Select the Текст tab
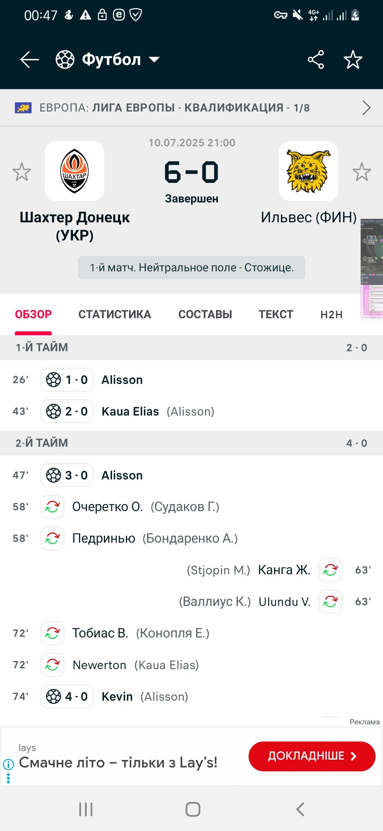 click(x=276, y=314)
